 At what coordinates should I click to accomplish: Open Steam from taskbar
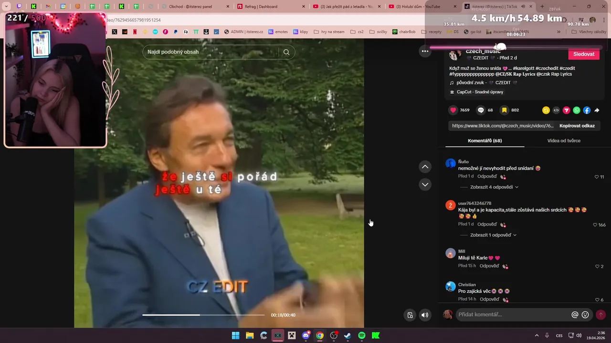(x=348, y=335)
